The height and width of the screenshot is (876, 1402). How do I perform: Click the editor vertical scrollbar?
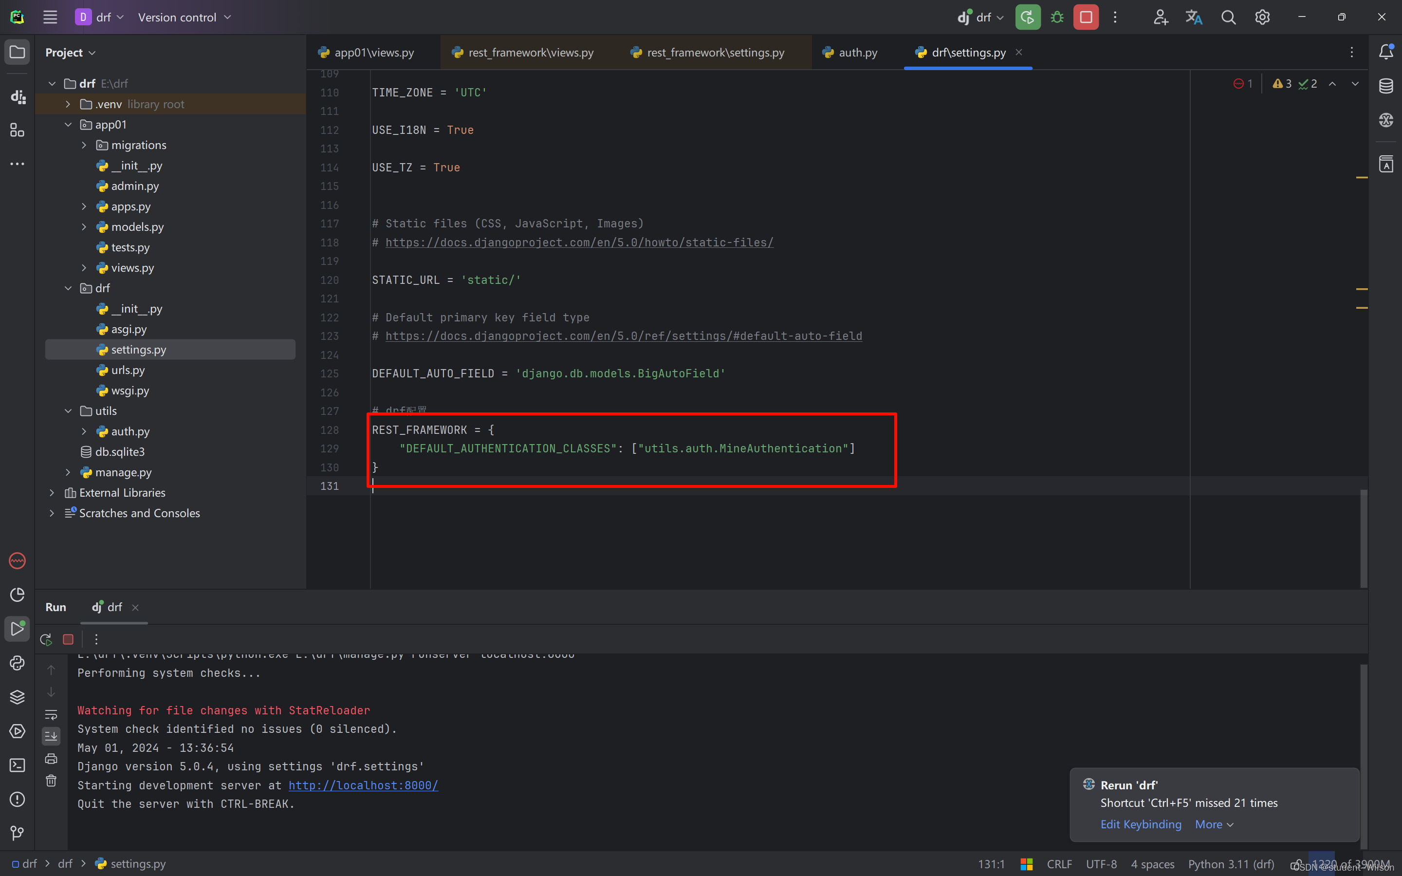pyautogui.click(x=1363, y=539)
